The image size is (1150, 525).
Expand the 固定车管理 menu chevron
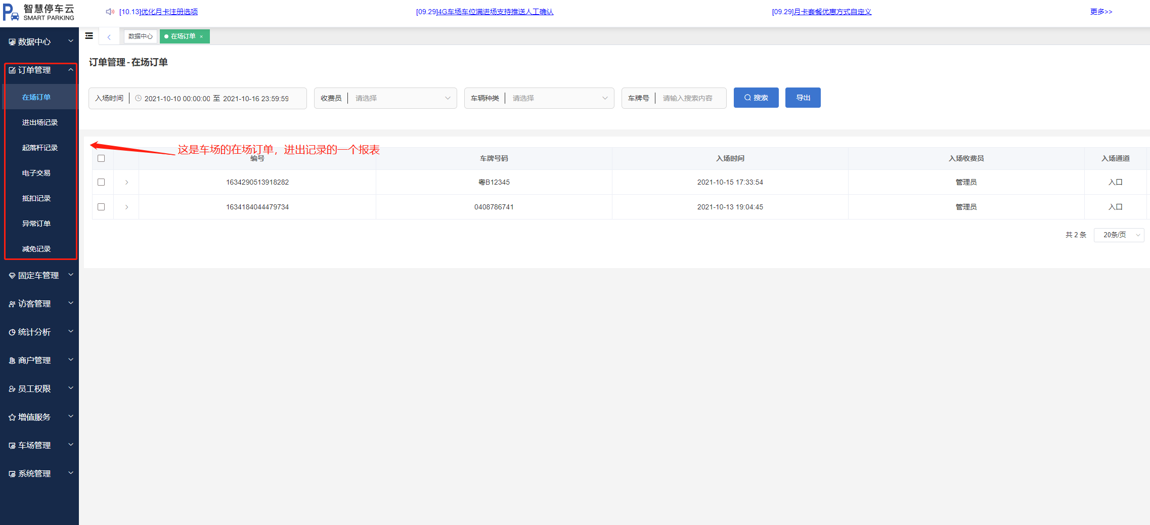71,275
